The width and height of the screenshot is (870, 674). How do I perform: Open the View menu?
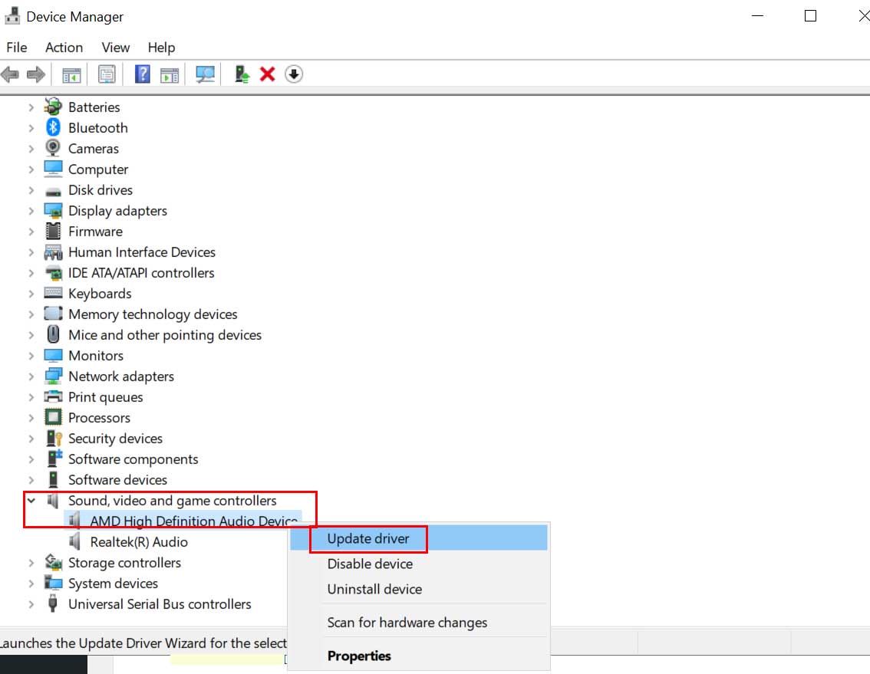pos(116,48)
